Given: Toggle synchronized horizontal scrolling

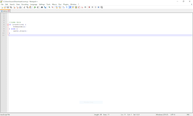Looking at the screenshot, I should click(x=59, y=7).
